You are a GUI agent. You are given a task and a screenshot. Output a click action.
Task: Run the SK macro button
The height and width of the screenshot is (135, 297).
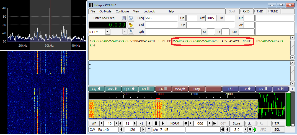coord(164,89)
